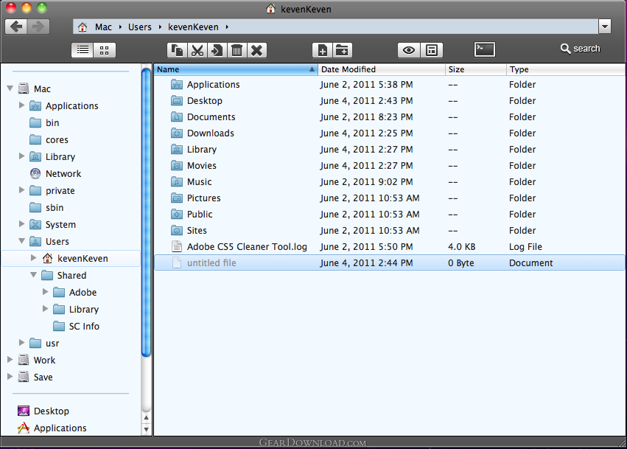
Task: Select the Music folder in file list
Action: tap(390, 181)
